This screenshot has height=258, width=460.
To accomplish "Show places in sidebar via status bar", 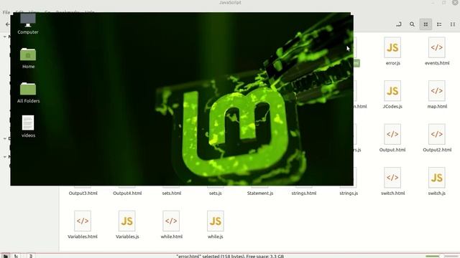I will (x=6, y=256).
